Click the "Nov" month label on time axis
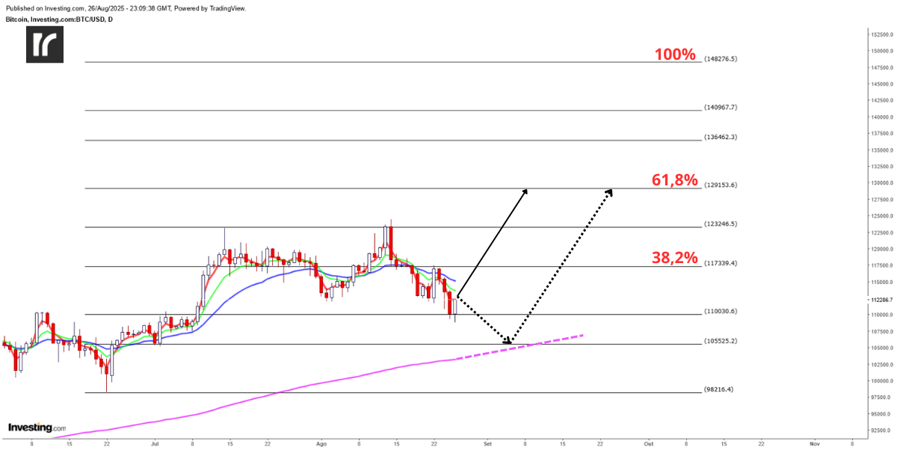 point(814,443)
